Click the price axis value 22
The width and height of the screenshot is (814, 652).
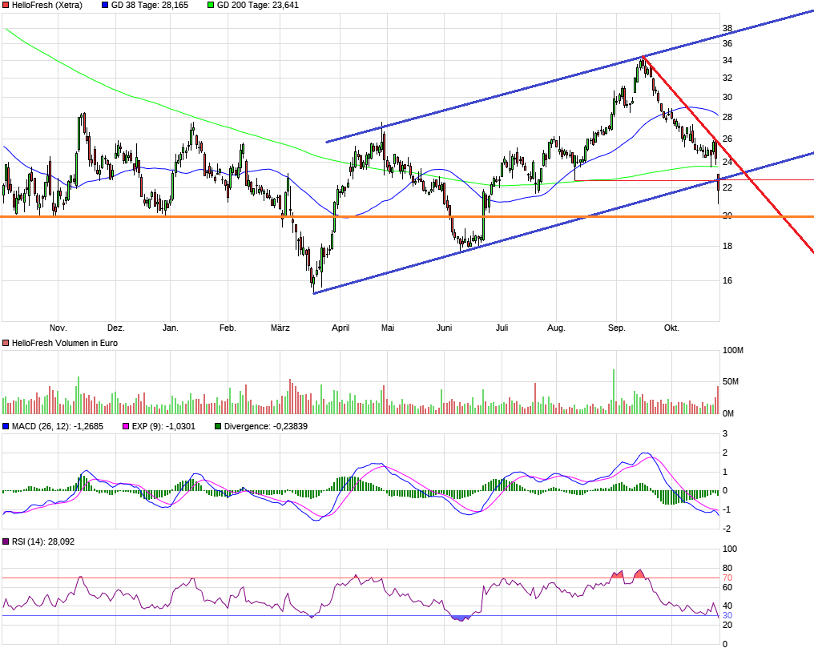point(727,187)
